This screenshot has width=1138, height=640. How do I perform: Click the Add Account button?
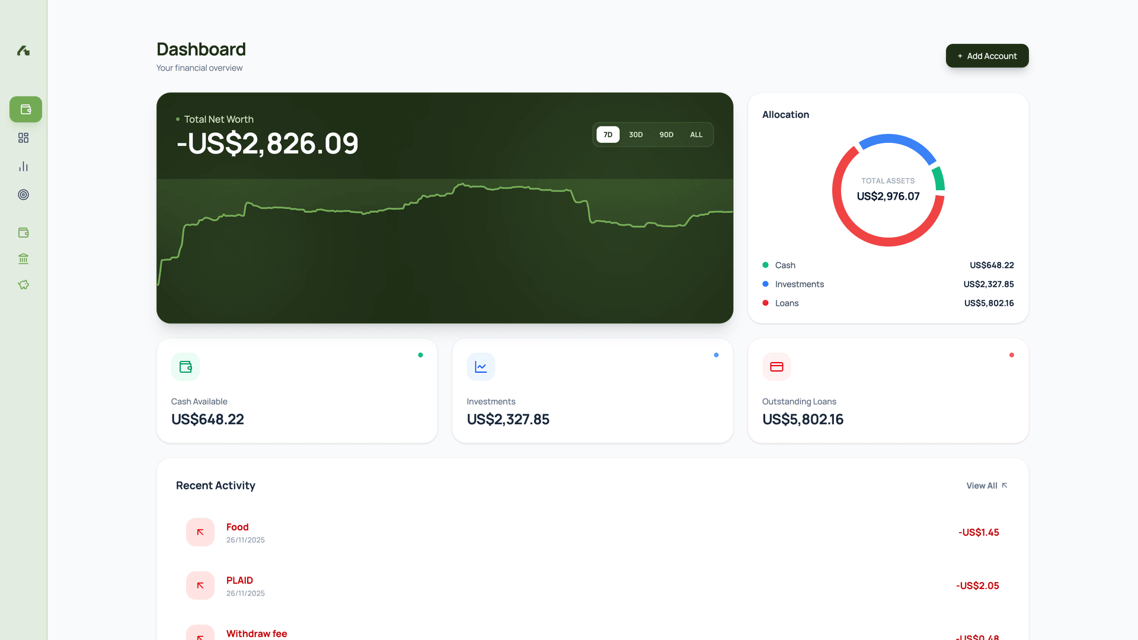(986, 56)
